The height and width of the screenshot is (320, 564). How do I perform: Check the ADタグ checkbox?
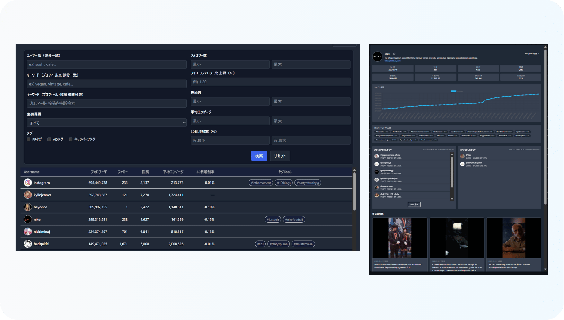[49, 139]
